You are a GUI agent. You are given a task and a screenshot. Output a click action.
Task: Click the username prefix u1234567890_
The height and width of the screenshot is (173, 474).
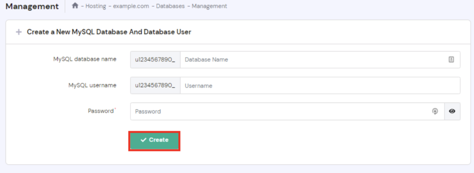155,86
